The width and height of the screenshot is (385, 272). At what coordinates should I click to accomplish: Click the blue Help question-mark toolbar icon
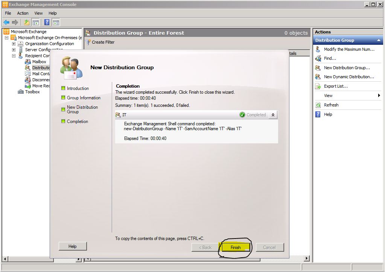point(47,23)
